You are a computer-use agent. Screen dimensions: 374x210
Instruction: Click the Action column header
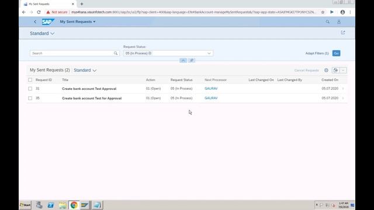click(x=150, y=80)
